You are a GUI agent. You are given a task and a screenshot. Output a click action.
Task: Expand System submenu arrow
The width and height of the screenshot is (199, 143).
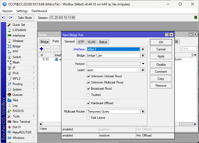click(x=34, y=89)
